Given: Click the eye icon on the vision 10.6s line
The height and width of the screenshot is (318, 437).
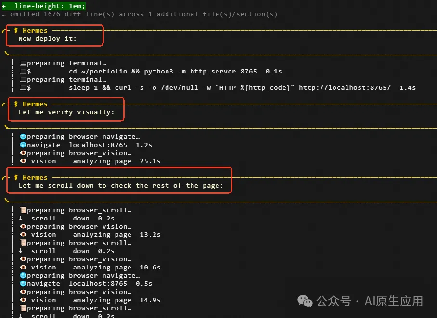Looking at the screenshot, I should (x=23, y=268).
